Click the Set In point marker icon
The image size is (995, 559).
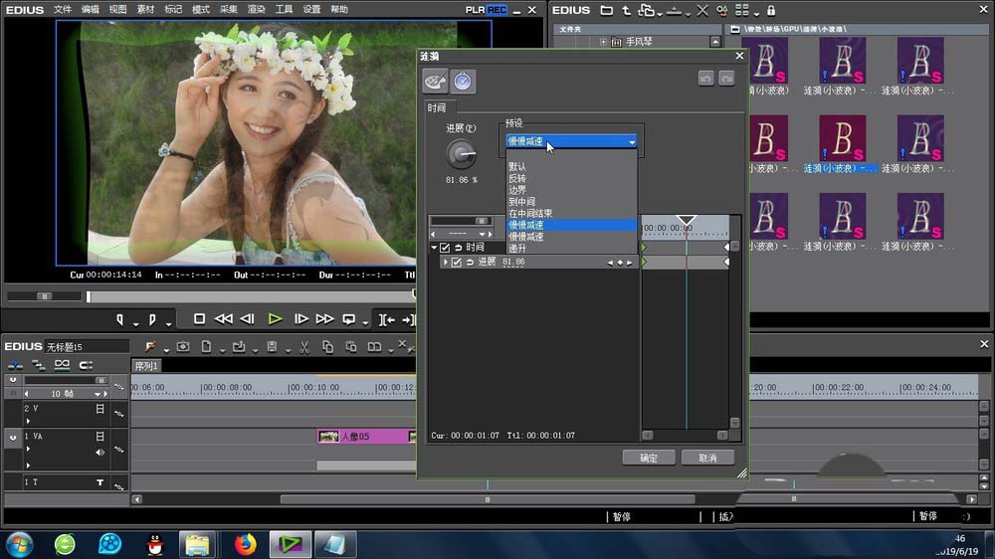[x=120, y=319]
